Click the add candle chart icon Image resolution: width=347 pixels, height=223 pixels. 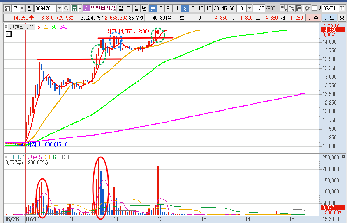(284, 8)
